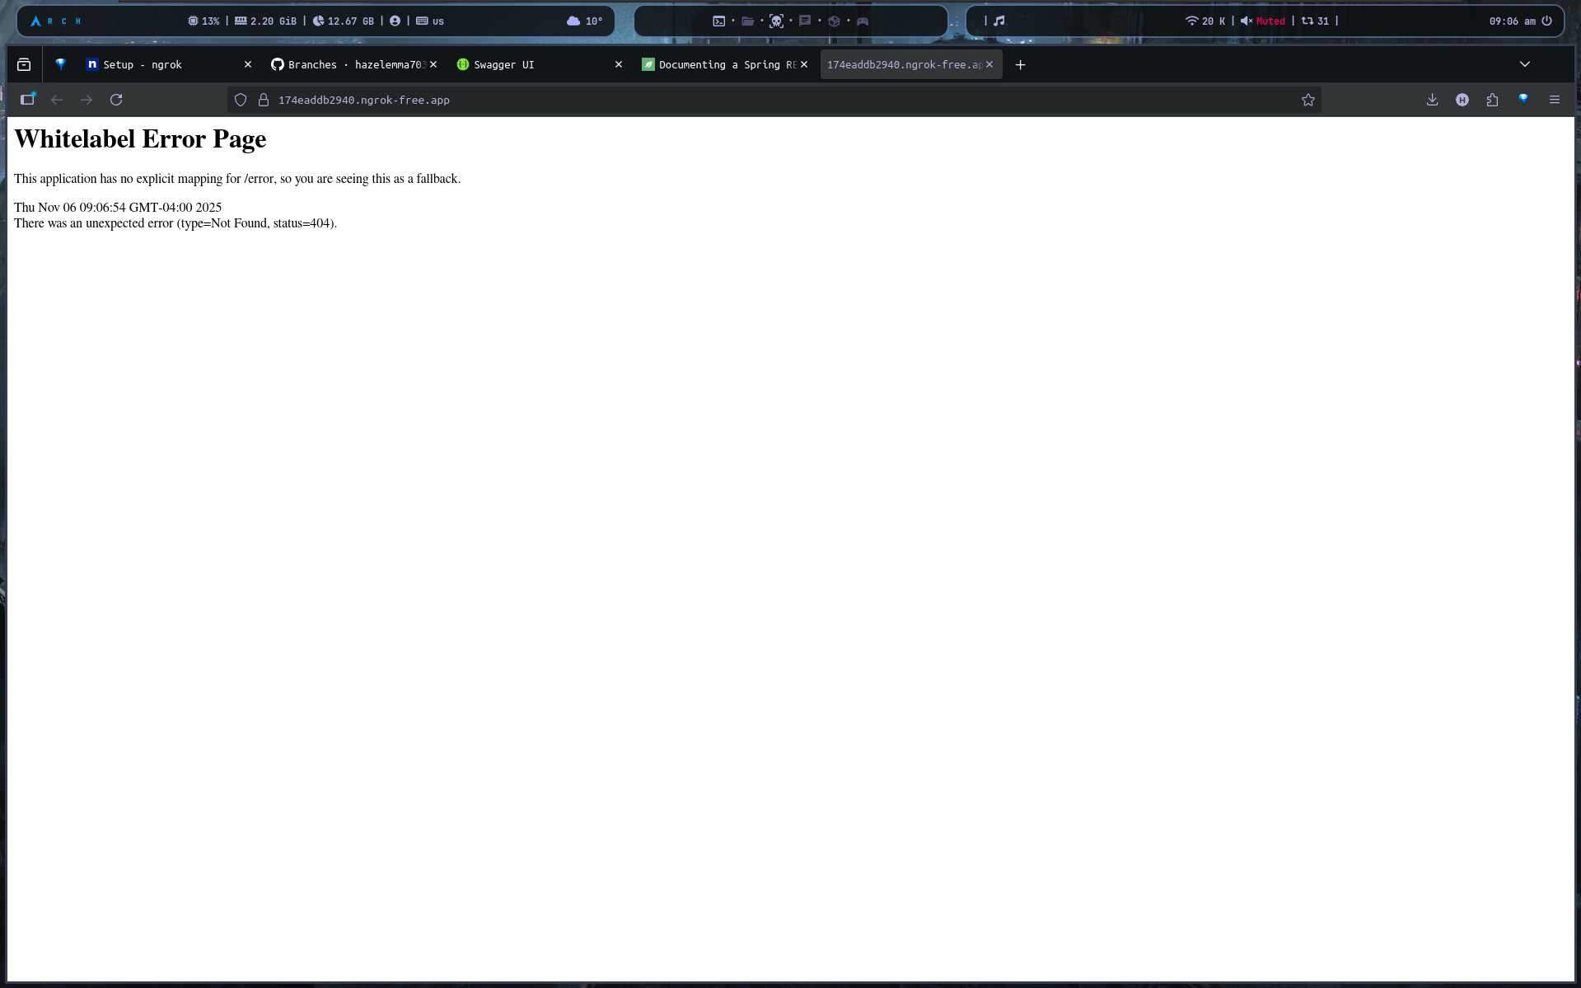Open the extensions puzzle icon
1581x988 pixels.
(x=1492, y=100)
